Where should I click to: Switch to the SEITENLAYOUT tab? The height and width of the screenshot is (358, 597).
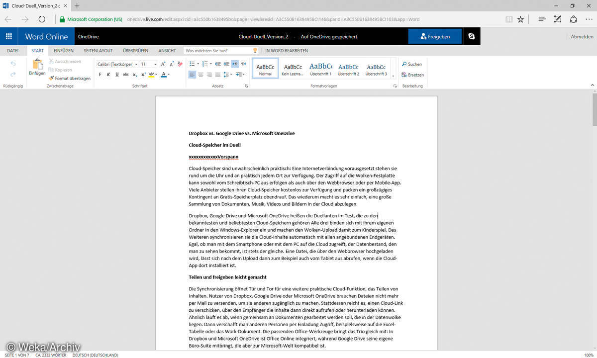(x=98, y=51)
